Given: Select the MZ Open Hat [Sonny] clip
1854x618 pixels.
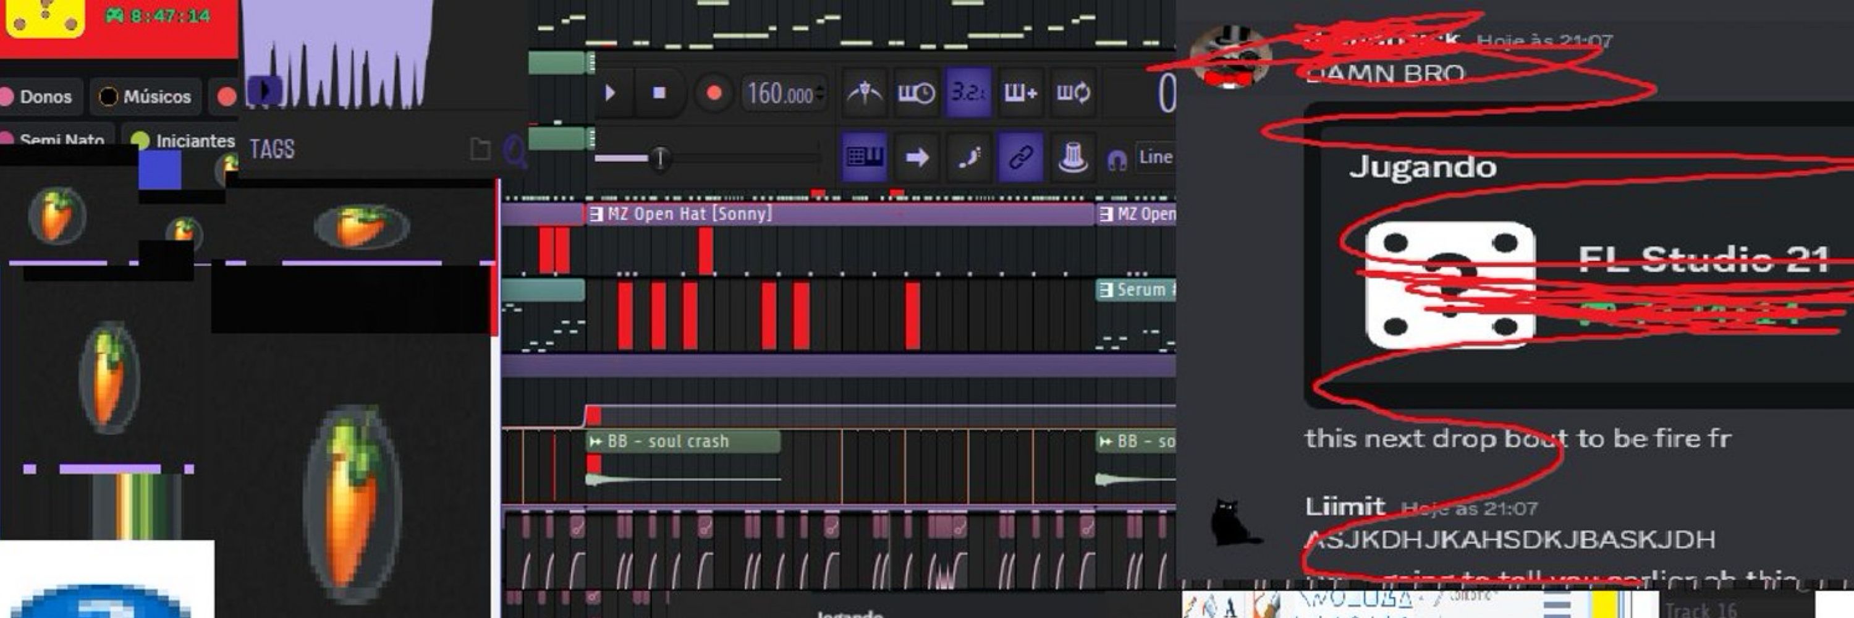Looking at the screenshot, I should tap(839, 214).
